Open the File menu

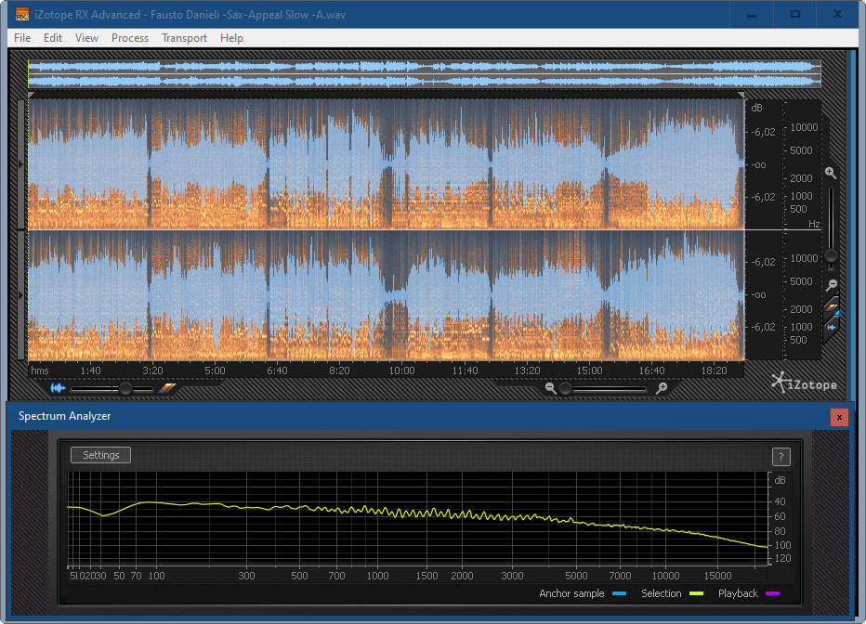[x=22, y=38]
